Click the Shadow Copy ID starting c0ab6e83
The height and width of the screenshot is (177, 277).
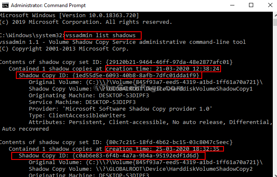[x=109, y=156]
